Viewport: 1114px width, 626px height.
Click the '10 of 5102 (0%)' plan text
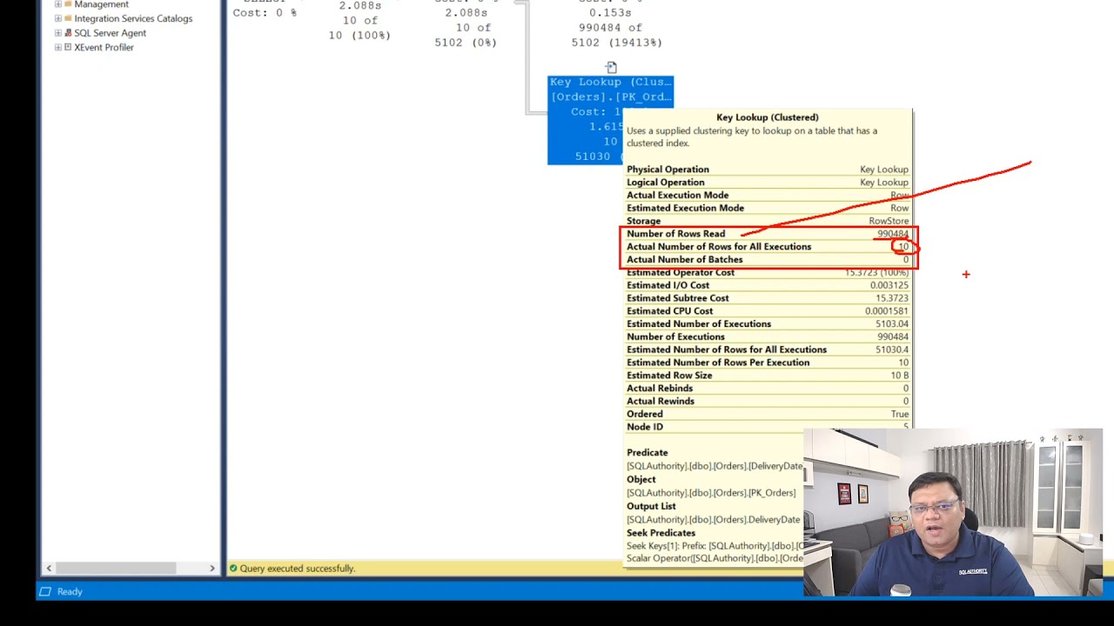(x=466, y=35)
